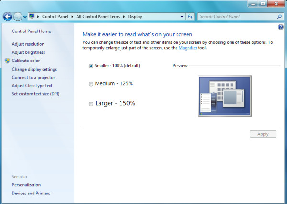Open the recent pages dropdown arrow
287x204 pixels.
pyautogui.click(x=25, y=17)
